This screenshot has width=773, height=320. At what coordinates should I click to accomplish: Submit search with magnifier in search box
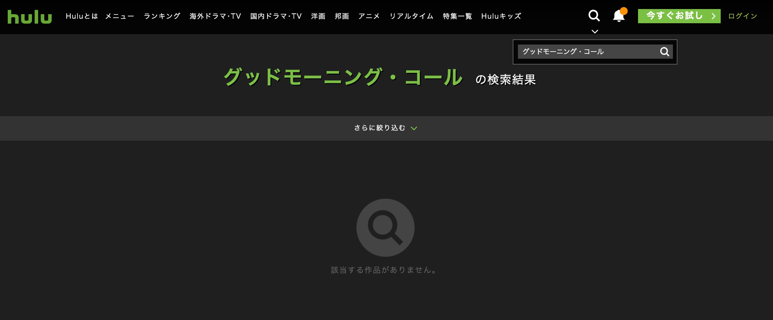click(665, 52)
